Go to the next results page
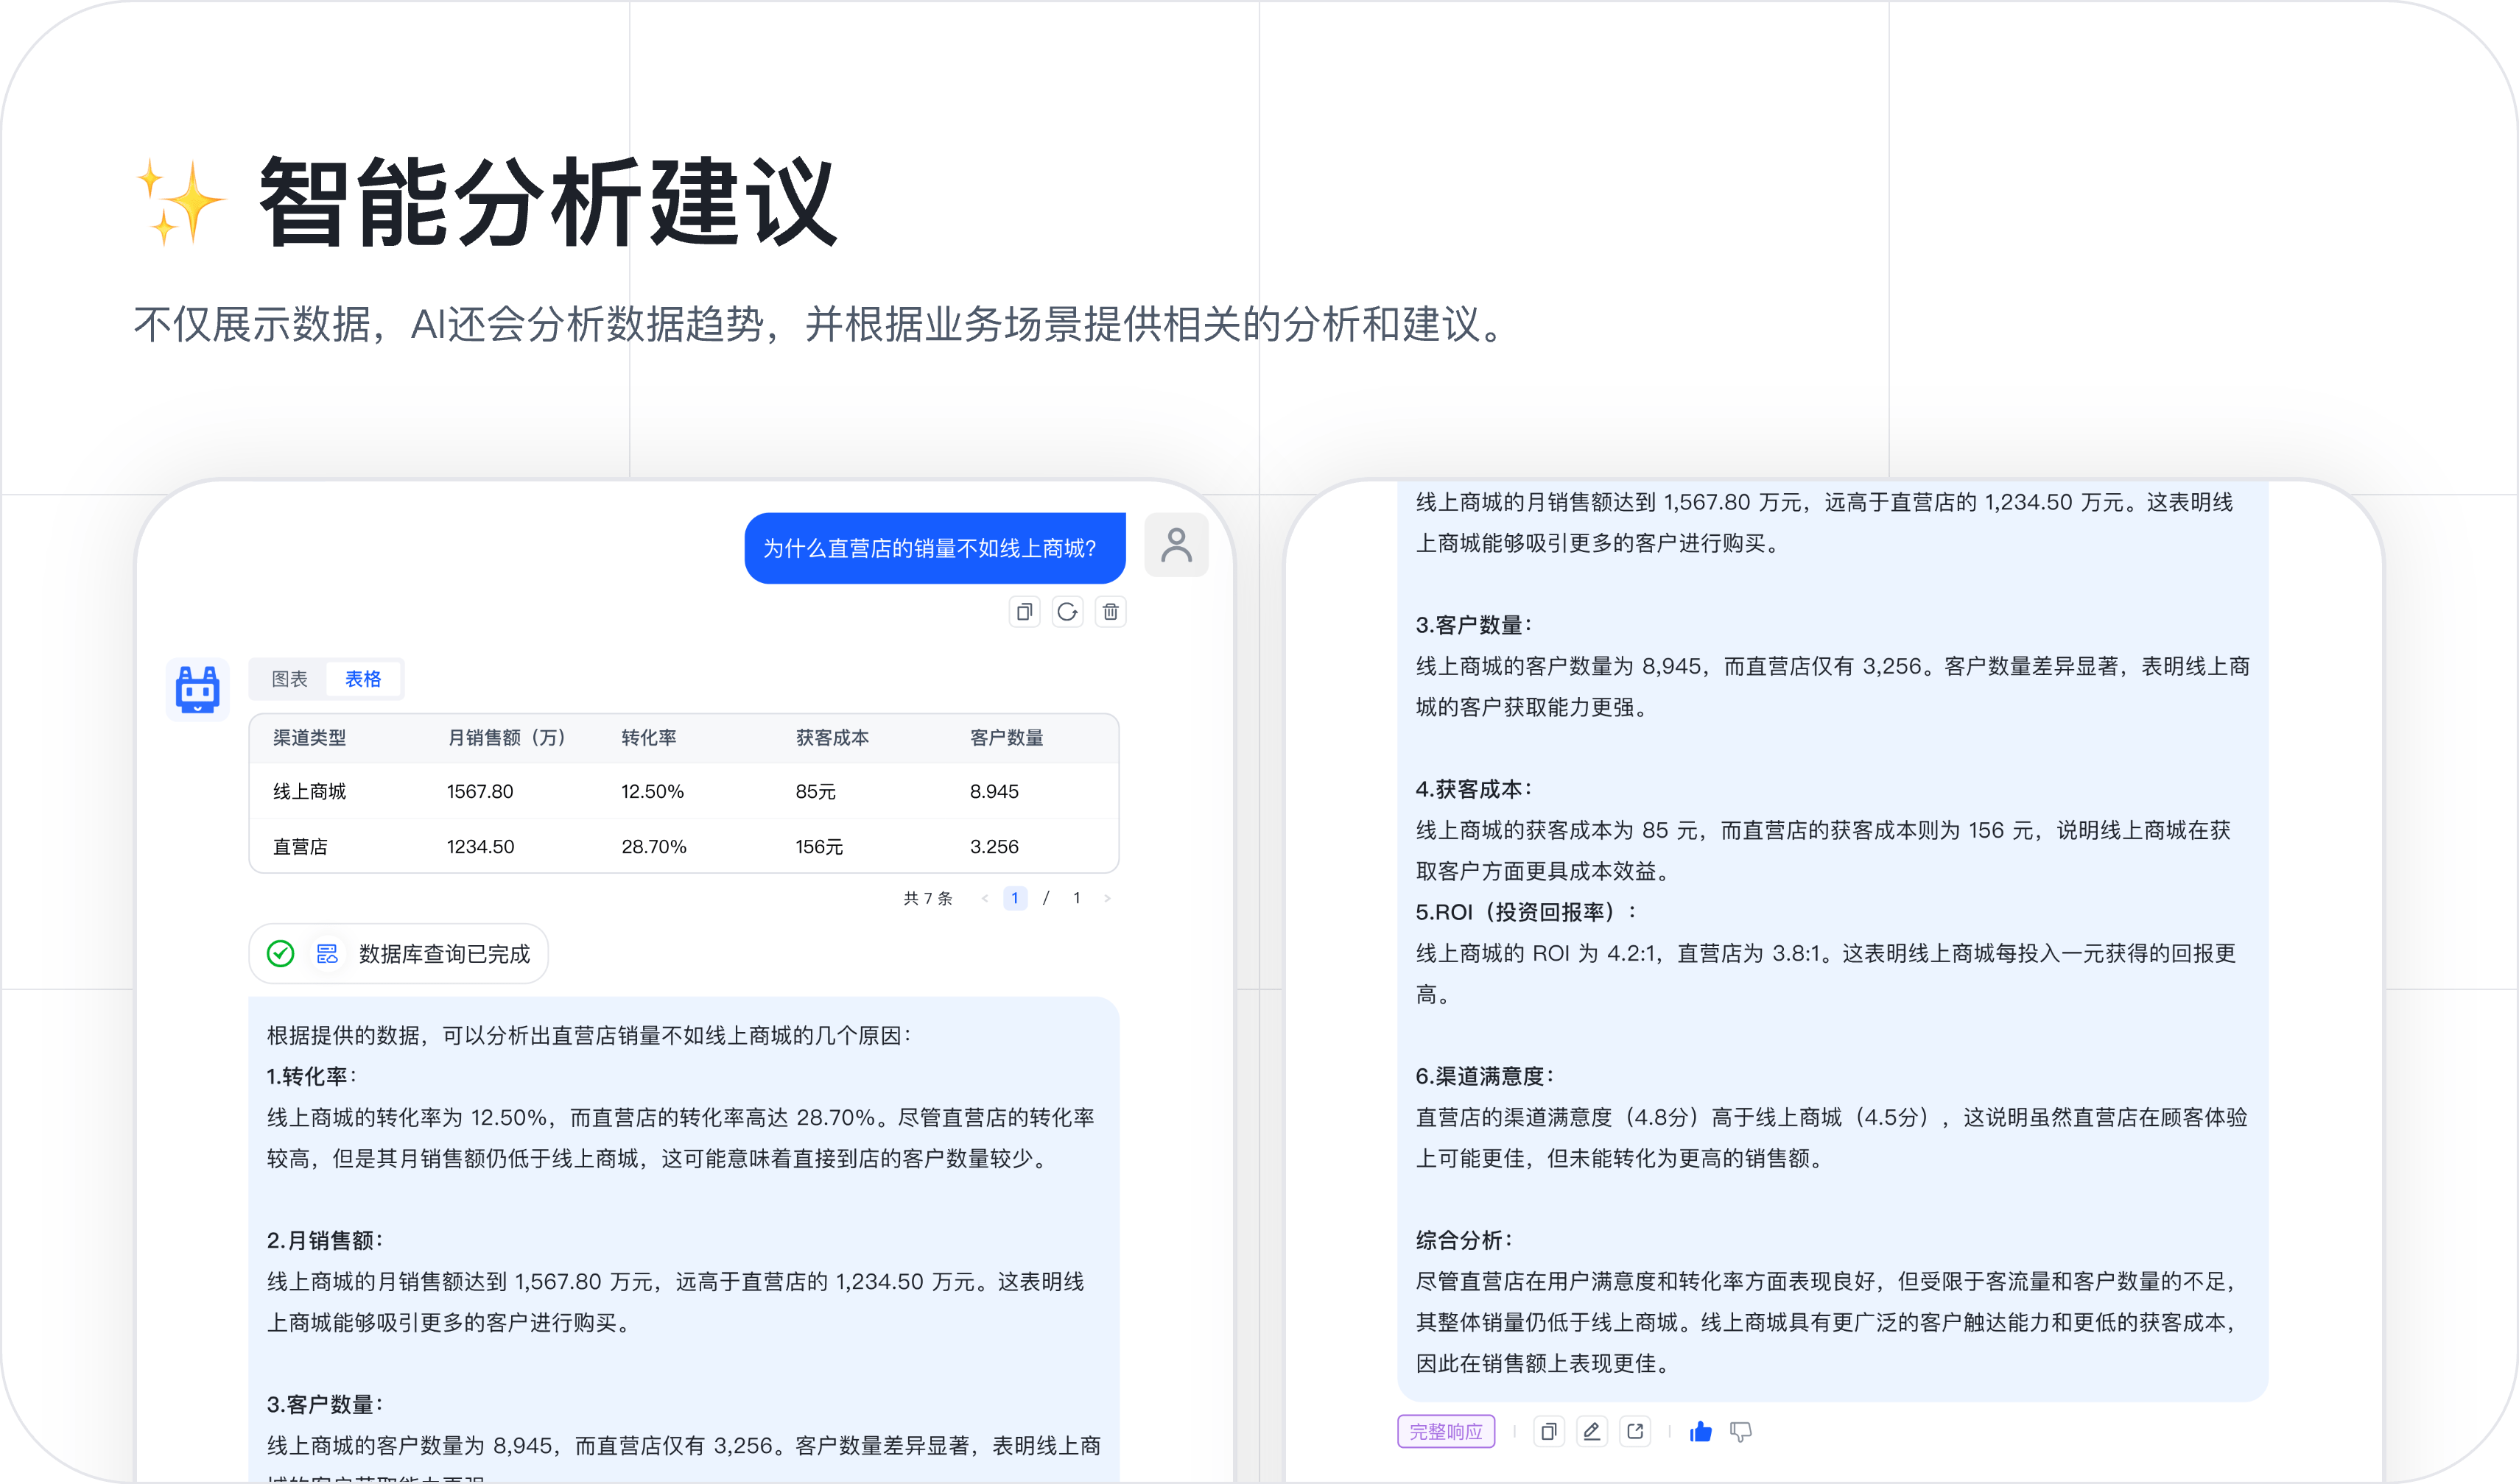This screenshot has width=2519, height=1484. pos(1109,897)
